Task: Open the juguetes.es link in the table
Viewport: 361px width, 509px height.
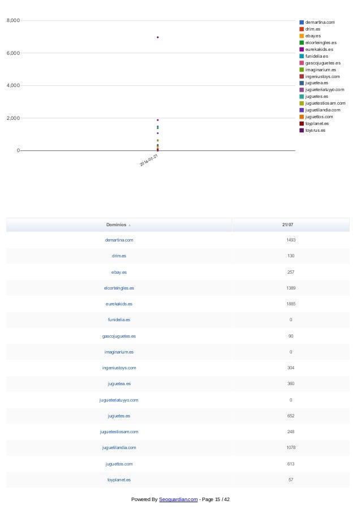Action: coord(119,416)
